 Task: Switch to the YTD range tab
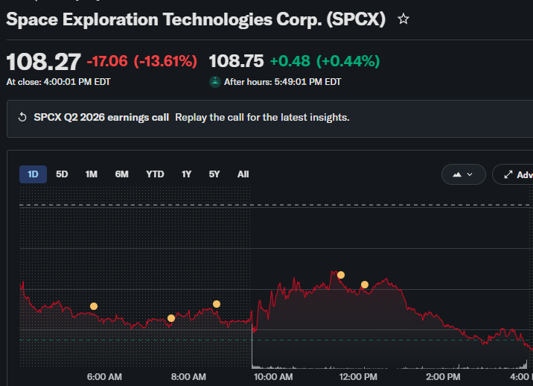click(155, 174)
